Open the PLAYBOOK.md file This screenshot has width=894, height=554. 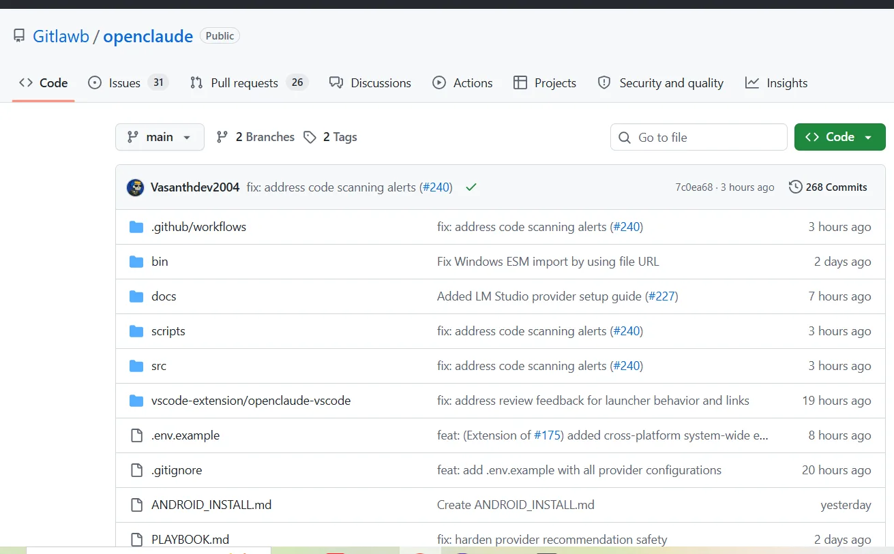tap(190, 540)
